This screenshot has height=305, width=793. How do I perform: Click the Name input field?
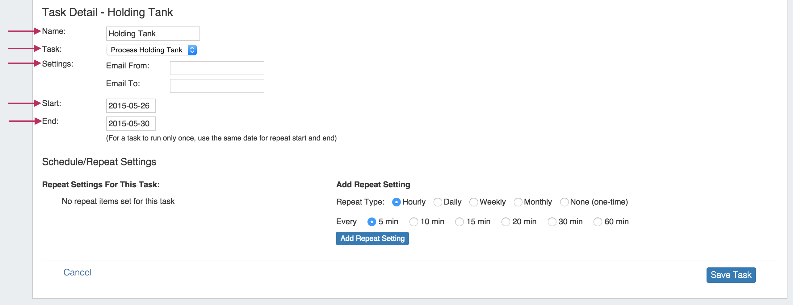153,34
